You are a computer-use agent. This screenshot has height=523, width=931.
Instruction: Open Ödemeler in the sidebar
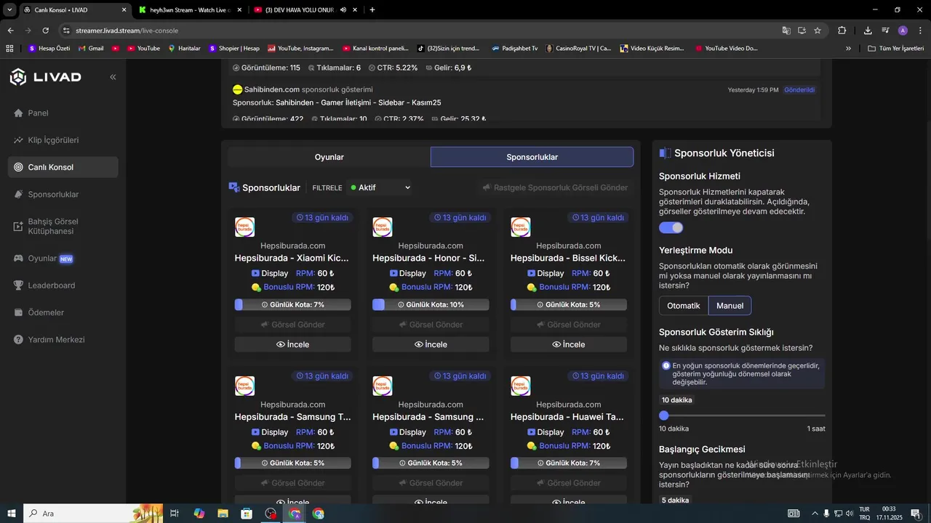(x=63, y=312)
